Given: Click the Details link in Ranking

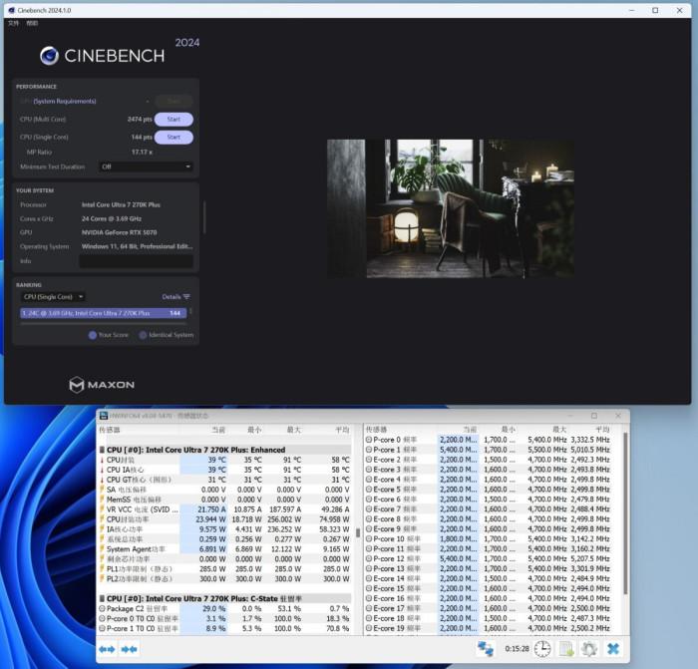Looking at the screenshot, I should [x=172, y=296].
